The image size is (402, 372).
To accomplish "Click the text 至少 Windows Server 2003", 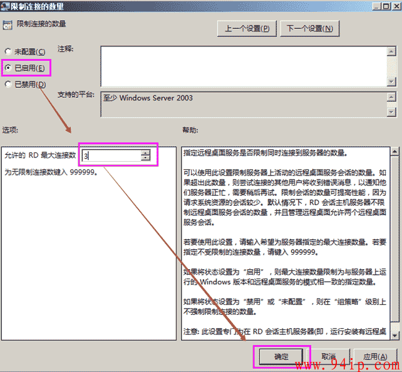I will click(148, 98).
